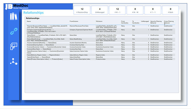The height and width of the screenshot is (109, 191).
Task: Sort by the Name column header
Action: (29, 21)
